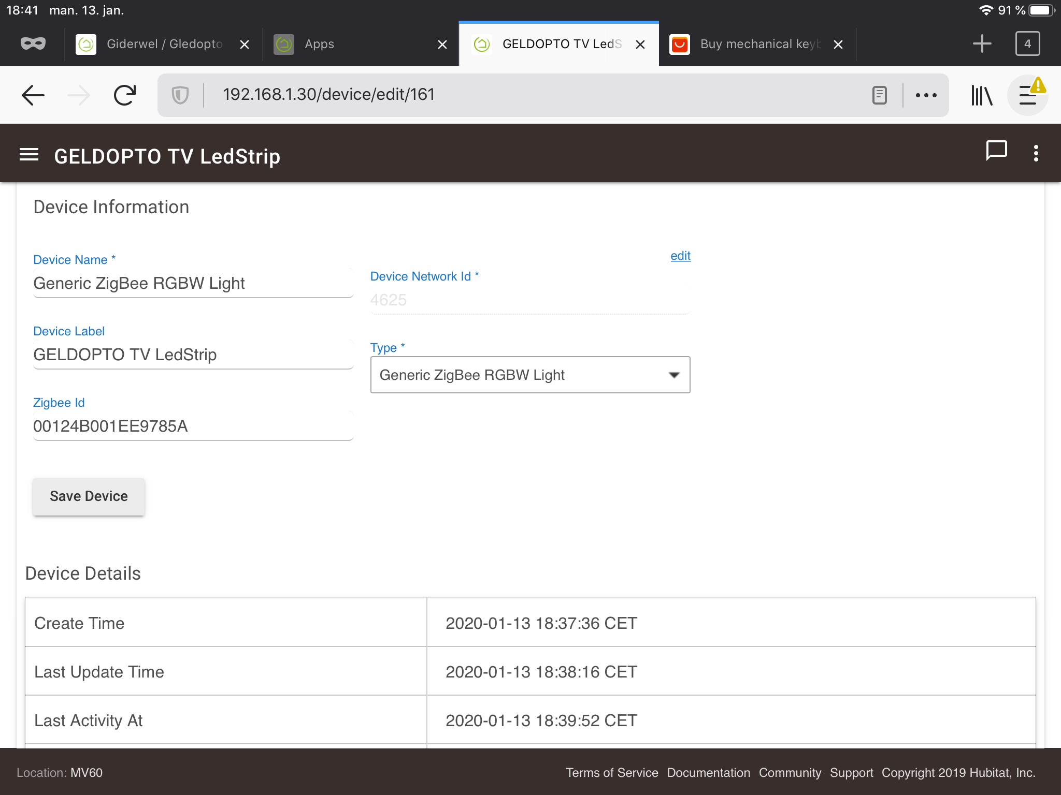This screenshot has width=1061, height=795.
Task: Expand the Type dropdown Generic ZigBee RGBW Light
Action: [530, 375]
